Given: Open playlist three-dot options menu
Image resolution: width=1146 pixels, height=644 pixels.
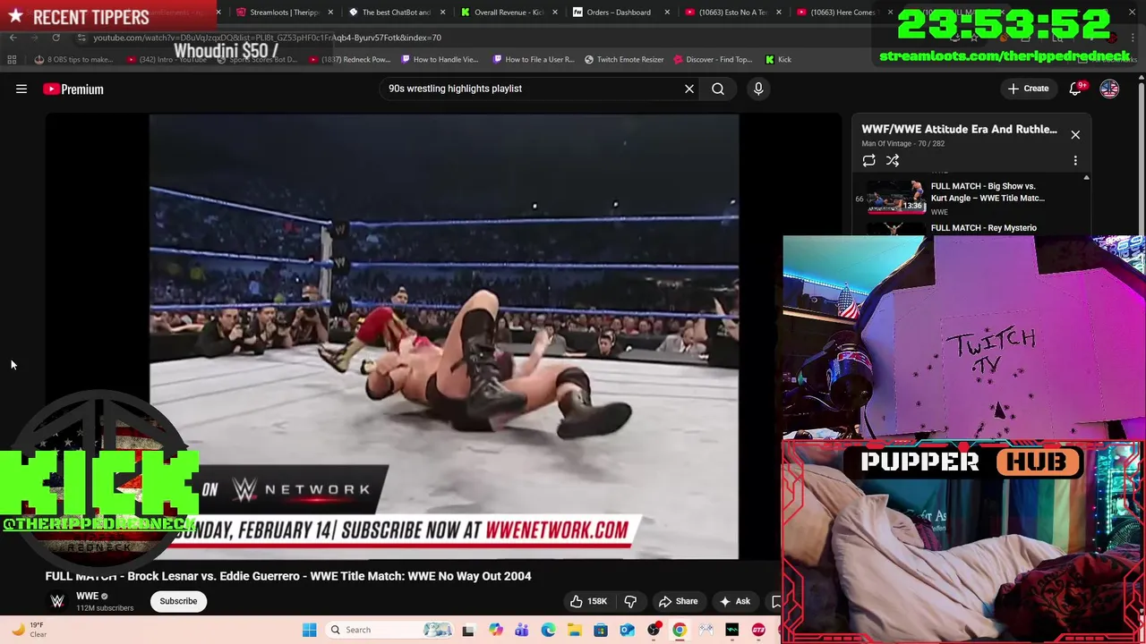Looking at the screenshot, I should 1075,160.
